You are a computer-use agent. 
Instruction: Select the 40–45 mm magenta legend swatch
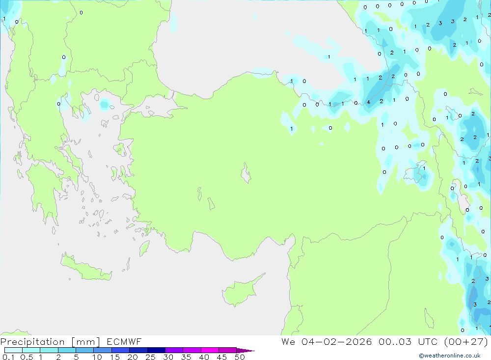coord(210,350)
